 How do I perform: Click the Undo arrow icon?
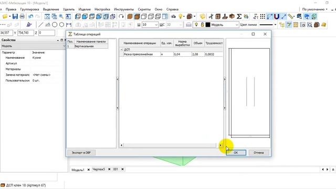(x=30, y=16)
